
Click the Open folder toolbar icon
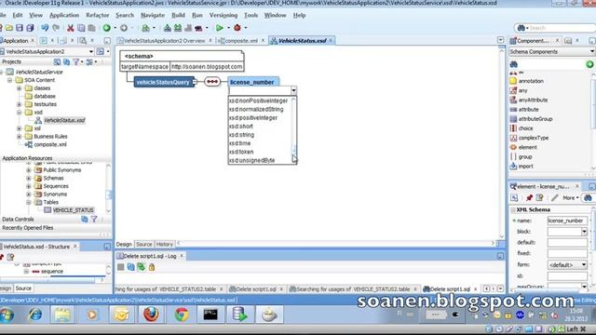coord(9,28)
